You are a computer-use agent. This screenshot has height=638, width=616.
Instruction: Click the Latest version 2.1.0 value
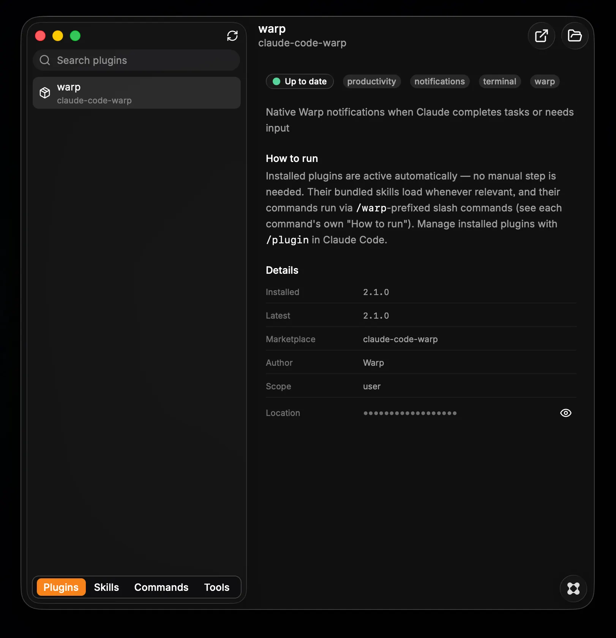coord(376,316)
